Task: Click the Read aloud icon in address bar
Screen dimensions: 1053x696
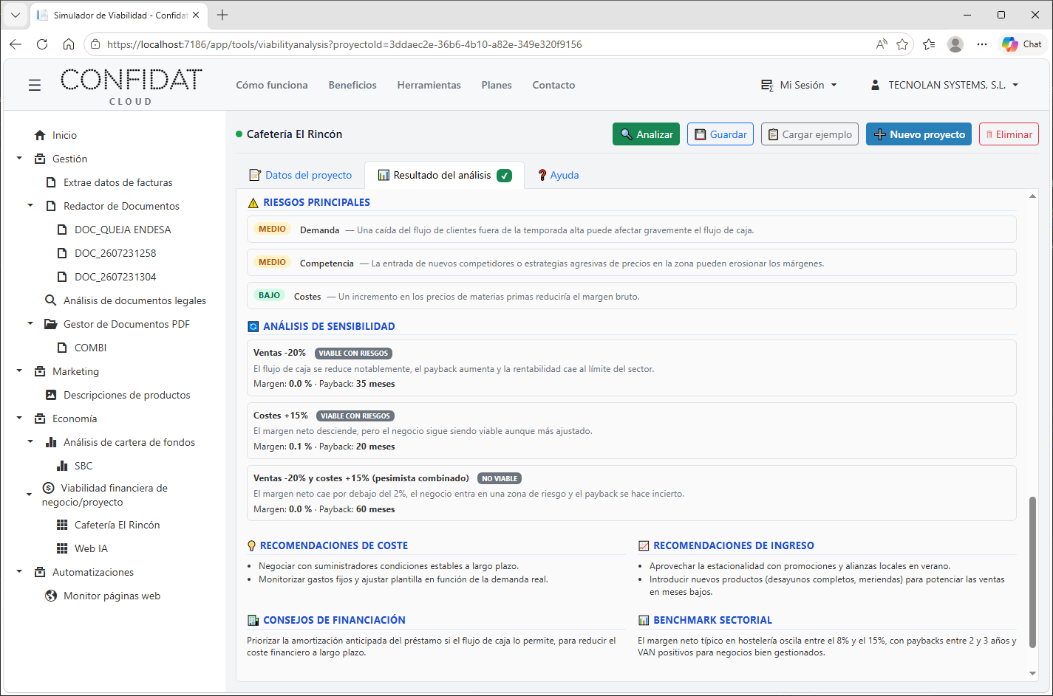Action: (882, 44)
